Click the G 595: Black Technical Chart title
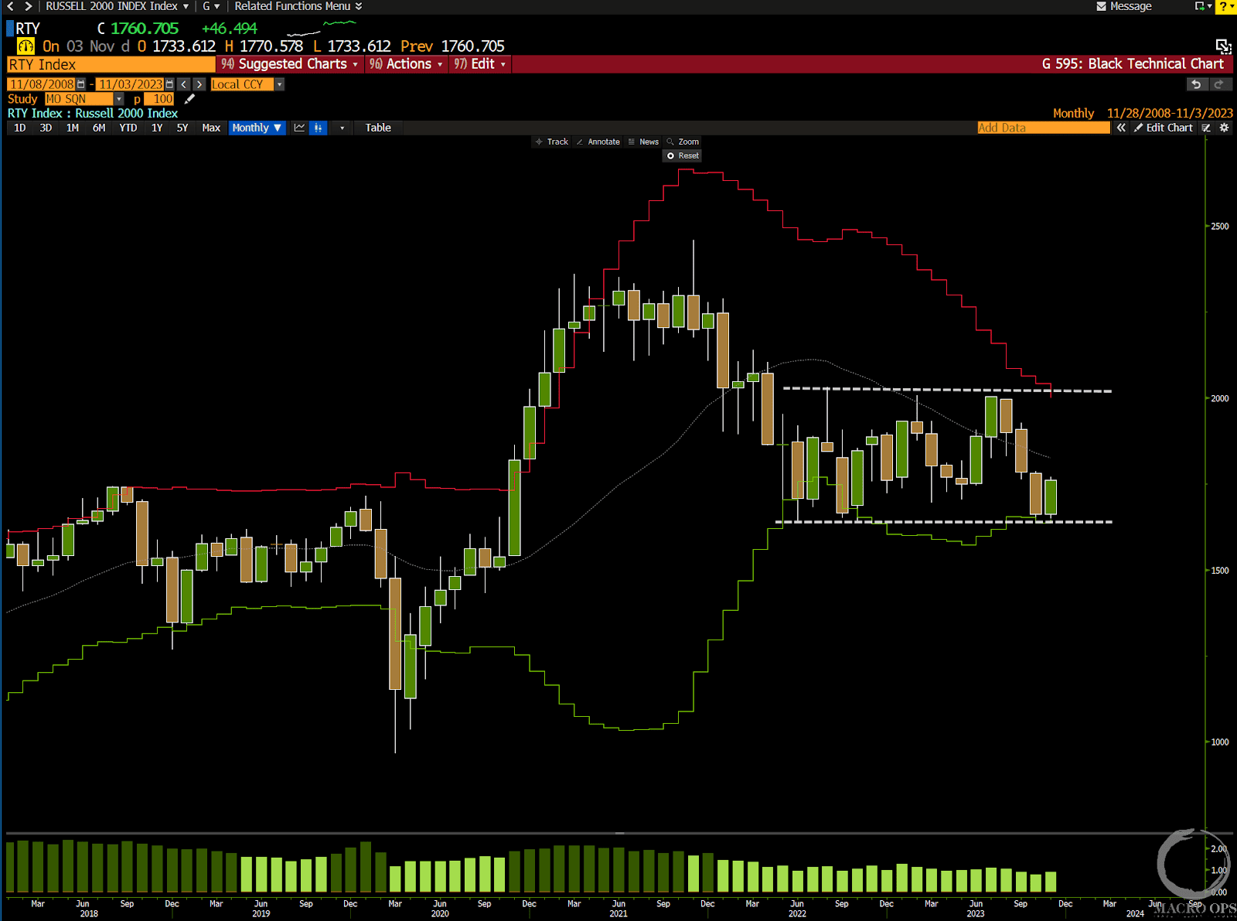This screenshot has width=1237, height=921. tap(1133, 64)
